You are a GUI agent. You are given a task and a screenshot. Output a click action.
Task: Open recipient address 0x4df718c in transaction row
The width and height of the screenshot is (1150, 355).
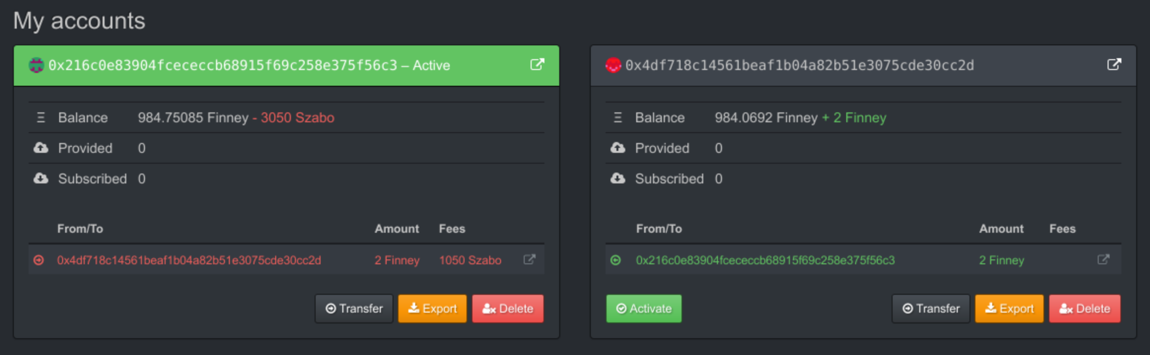(189, 260)
